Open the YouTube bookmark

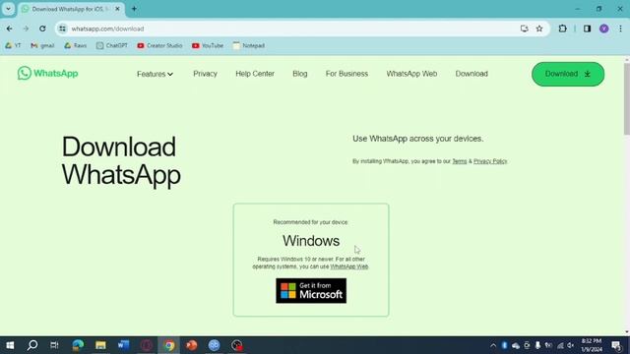208,46
